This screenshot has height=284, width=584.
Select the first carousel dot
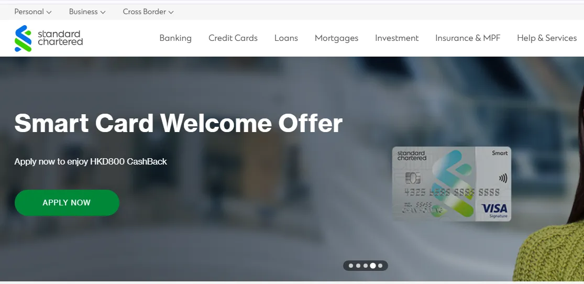(350, 266)
